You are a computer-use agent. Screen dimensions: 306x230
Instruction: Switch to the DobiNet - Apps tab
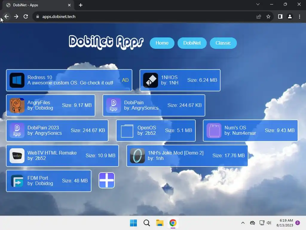(x=38, y=5)
